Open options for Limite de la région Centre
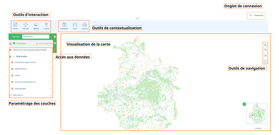Image resolution: width=279 pixels, height=135 pixels. pos(51,62)
